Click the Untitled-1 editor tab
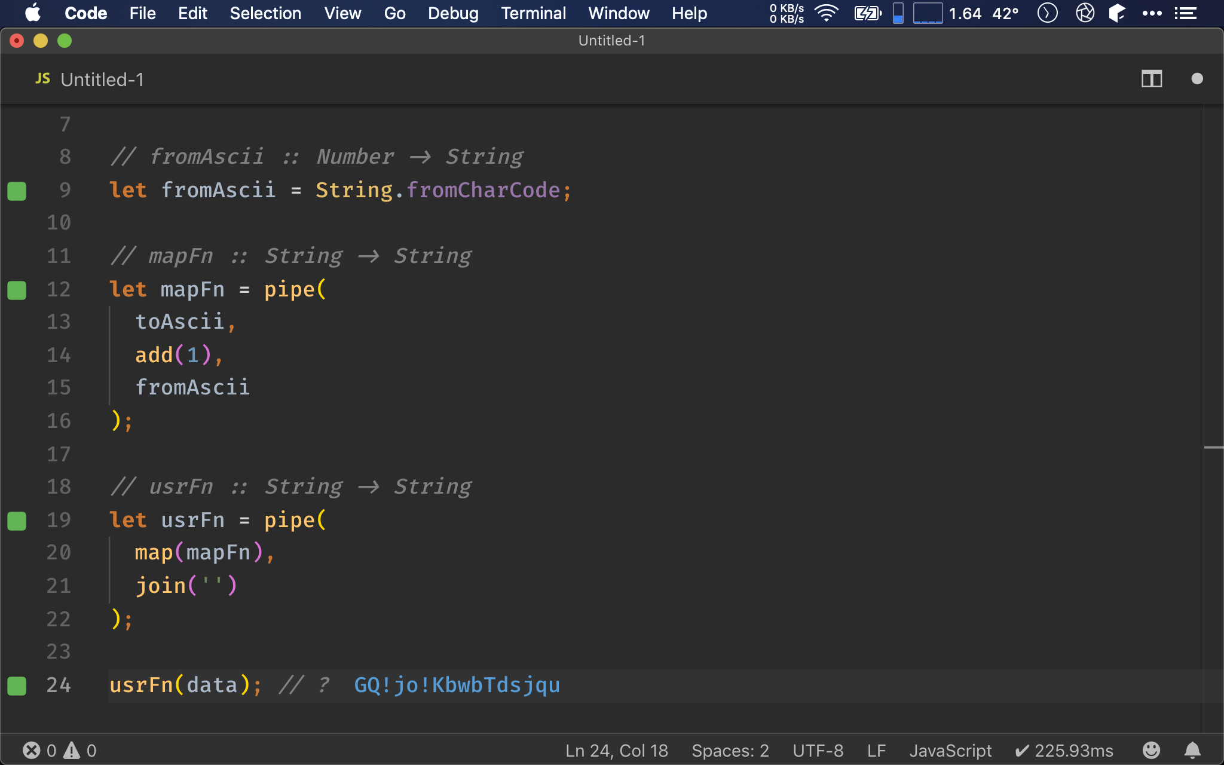Viewport: 1224px width, 765px height. [90, 79]
